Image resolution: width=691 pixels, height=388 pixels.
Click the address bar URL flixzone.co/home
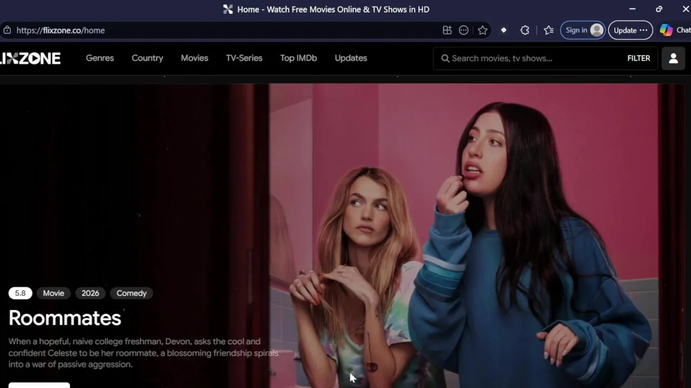coord(60,30)
